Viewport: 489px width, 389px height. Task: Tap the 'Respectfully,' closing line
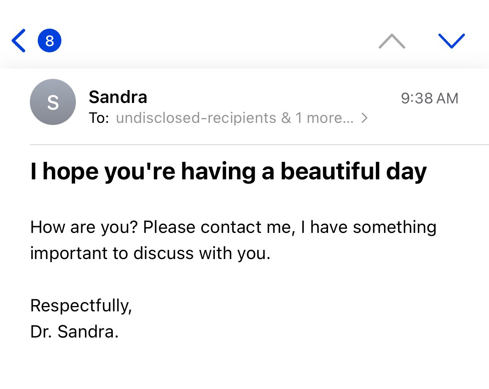[81, 306]
